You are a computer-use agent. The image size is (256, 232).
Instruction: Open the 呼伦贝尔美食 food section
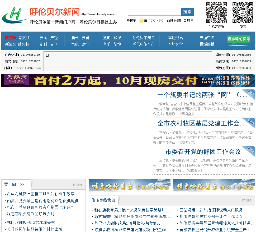pos(144,38)
